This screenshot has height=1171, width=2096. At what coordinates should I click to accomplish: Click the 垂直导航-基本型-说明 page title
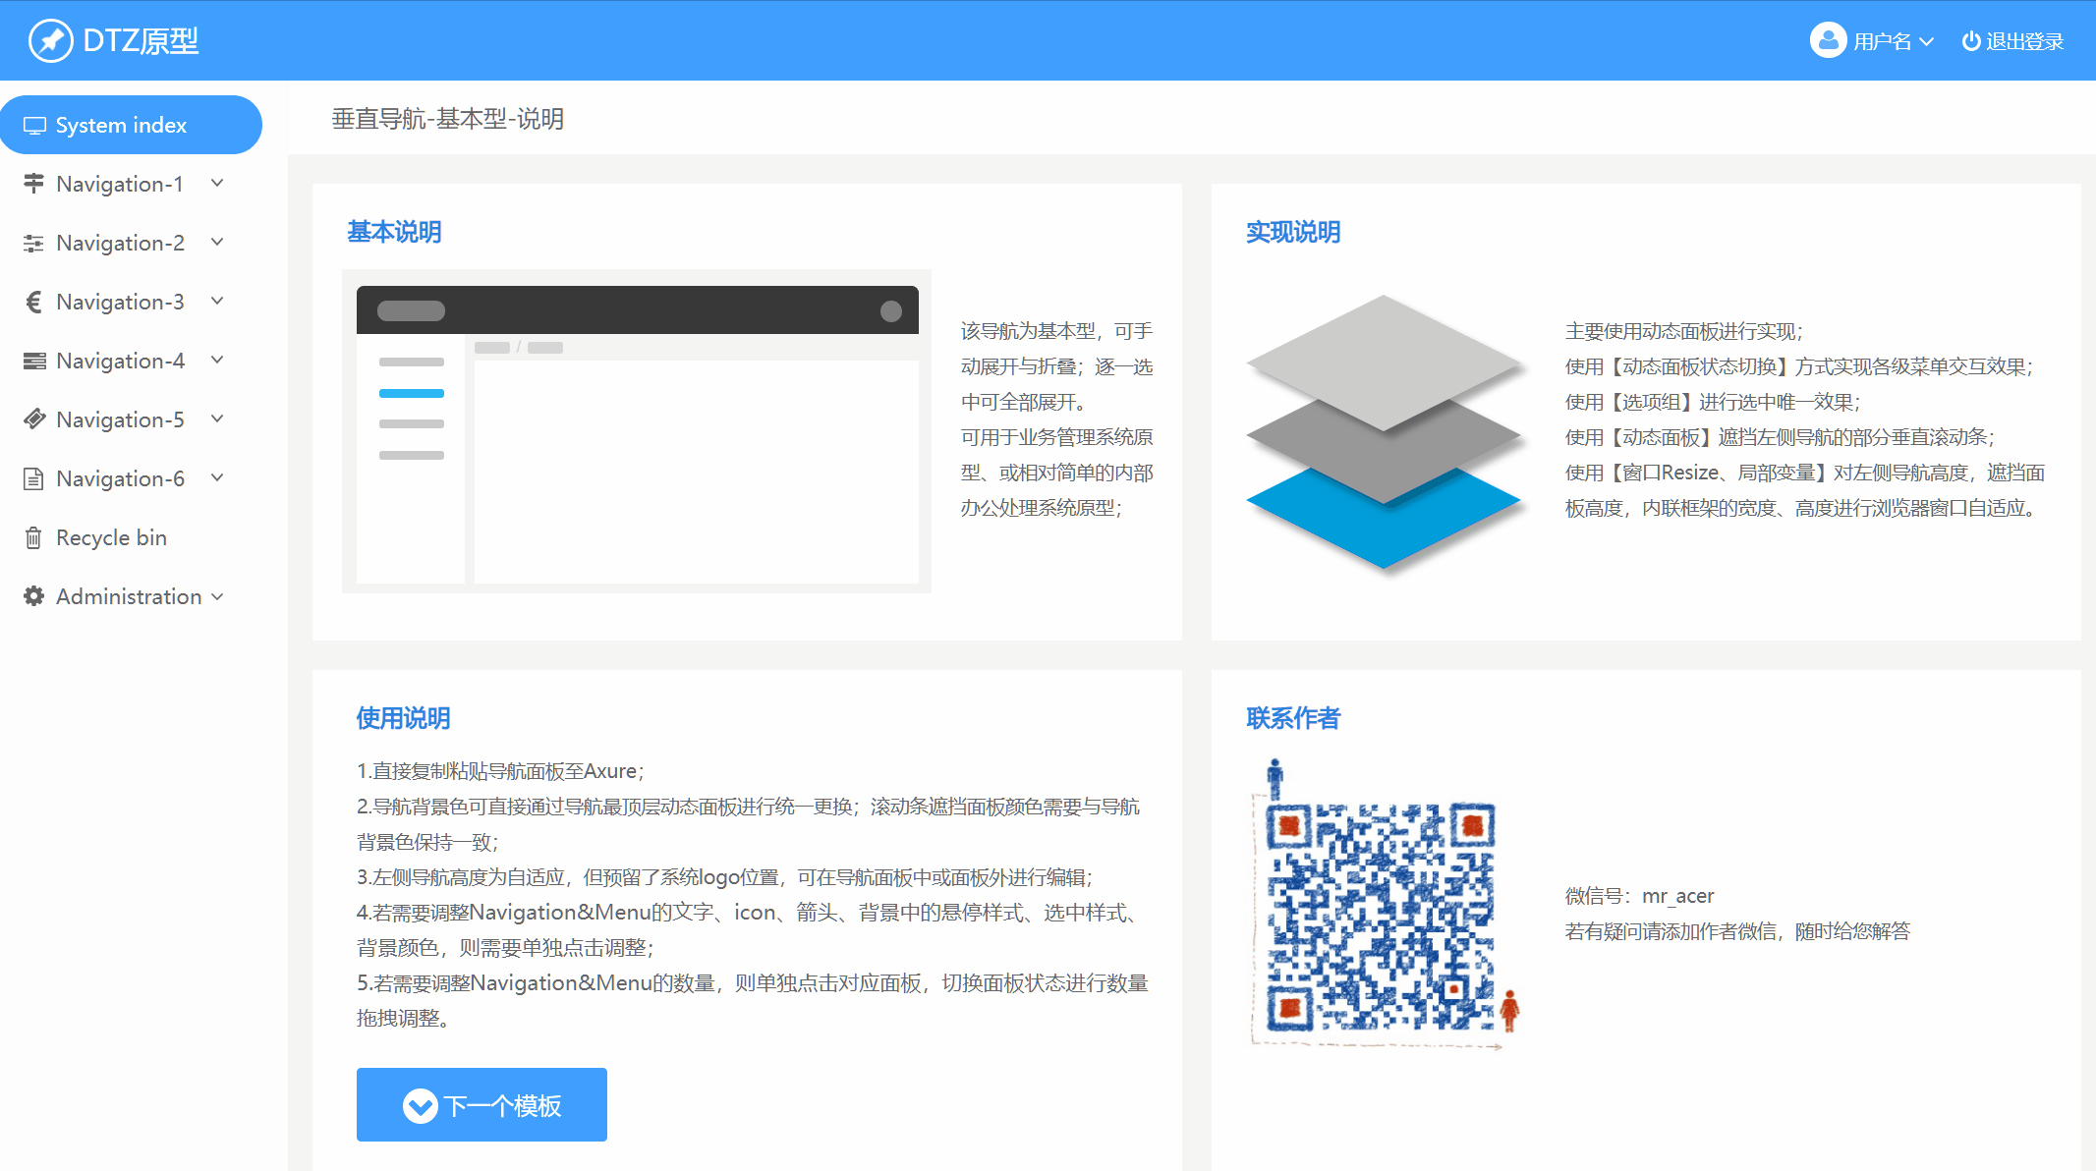point(448,119)
